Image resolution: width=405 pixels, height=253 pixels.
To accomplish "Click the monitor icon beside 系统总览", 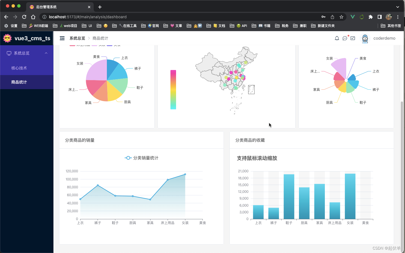I will [x=9, y=53].
